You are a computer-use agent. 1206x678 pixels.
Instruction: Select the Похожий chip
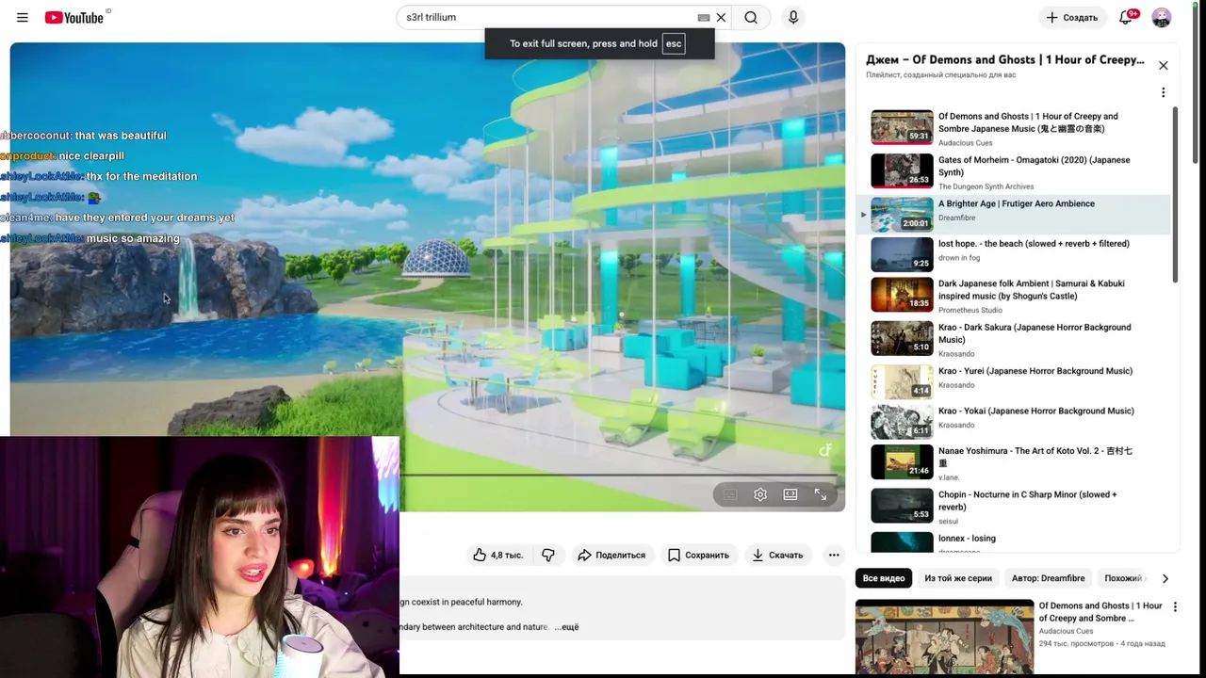pyautogui.click(x=1123, y=578)
